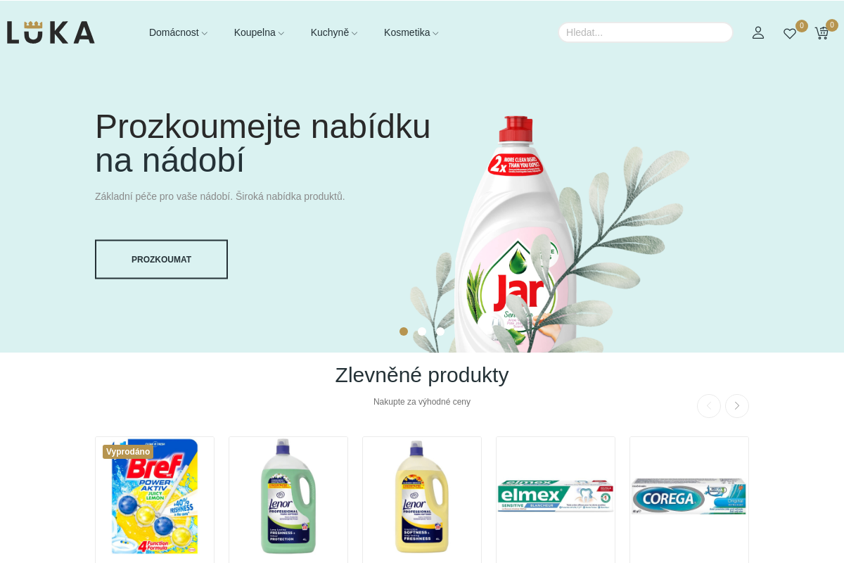Click the Zlevněné produkty heading

click(x=422, y=375)
